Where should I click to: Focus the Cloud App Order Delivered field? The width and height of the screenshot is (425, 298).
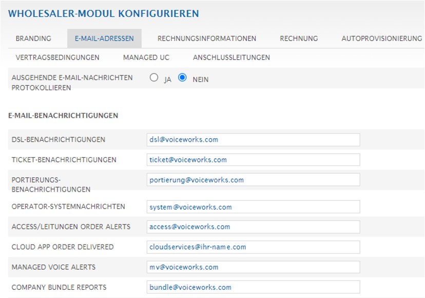click(253, 247)
